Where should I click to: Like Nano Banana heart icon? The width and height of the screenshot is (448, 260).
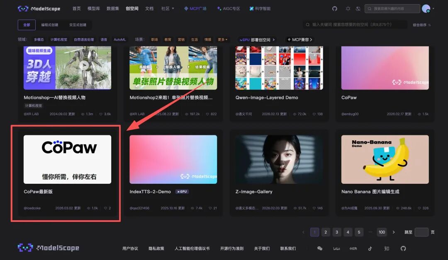coord(419,208)
